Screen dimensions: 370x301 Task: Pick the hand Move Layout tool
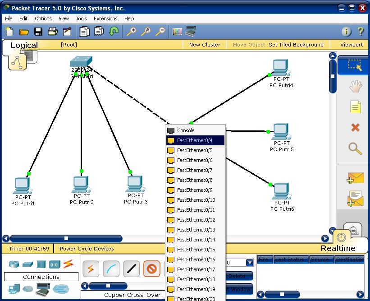click(x=356, y=86)
